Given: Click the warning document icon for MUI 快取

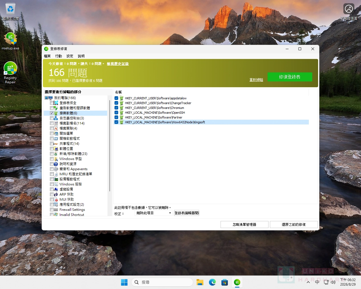Looking at the screenshot, I should tap(56, 199).
